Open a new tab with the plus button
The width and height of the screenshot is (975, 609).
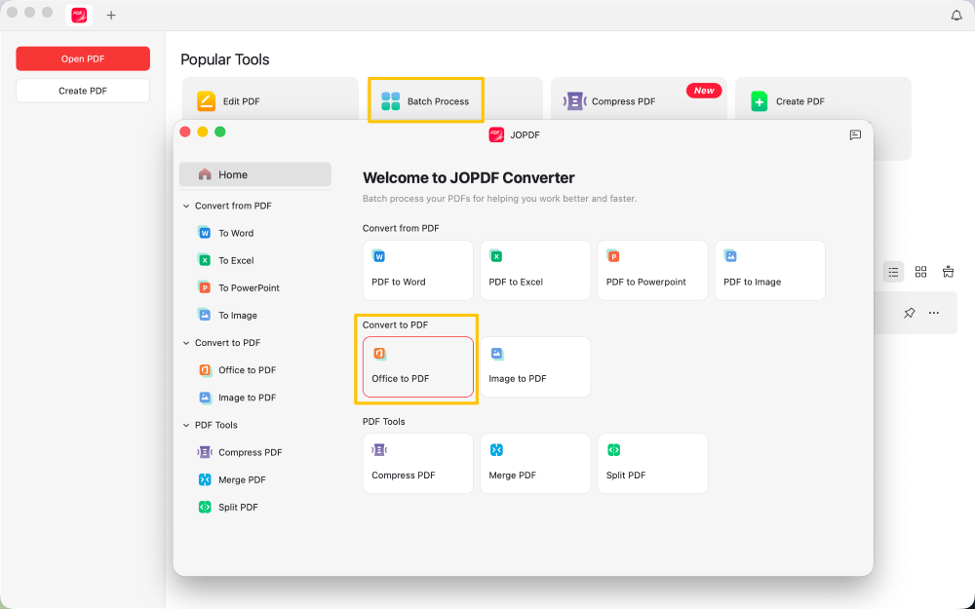coord(111,16)
